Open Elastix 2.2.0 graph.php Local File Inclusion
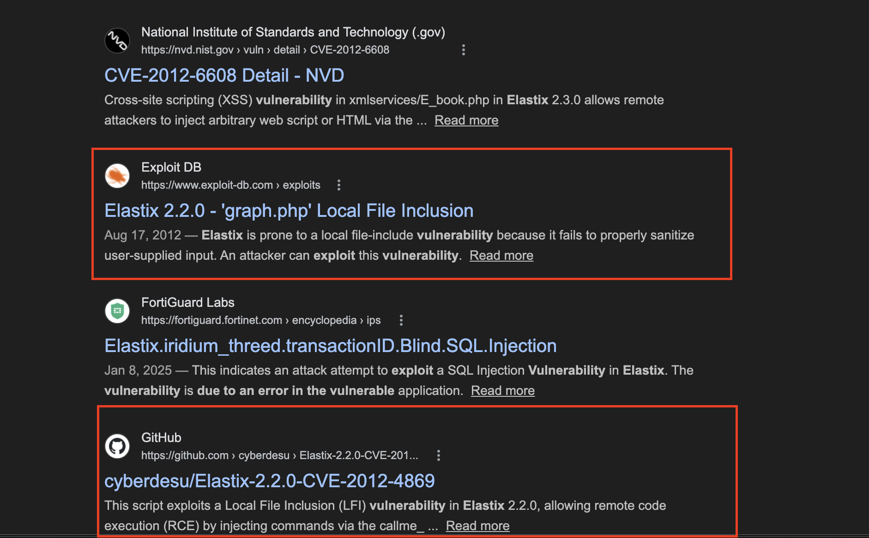 pos(289,210)
